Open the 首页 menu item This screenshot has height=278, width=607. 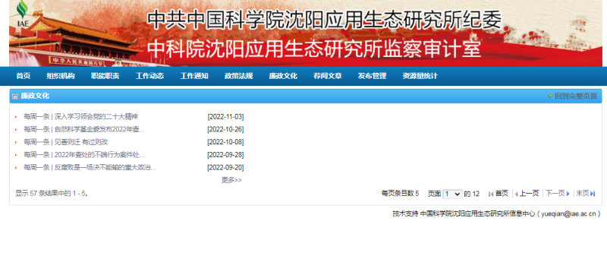(24, 76)
